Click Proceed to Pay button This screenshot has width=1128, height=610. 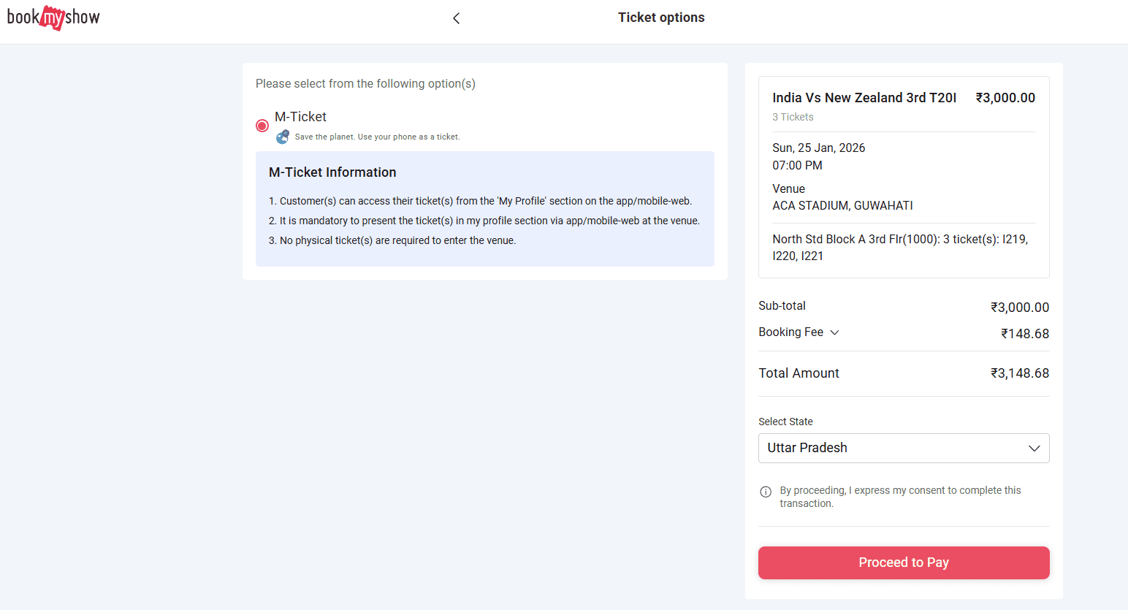click(x=904, y=563)
